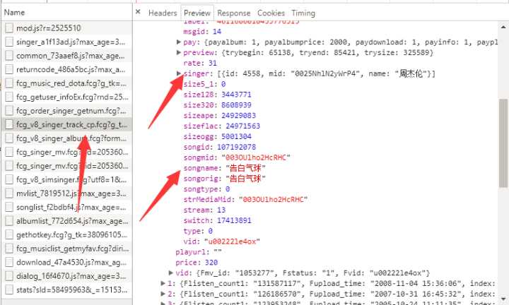Viewport: 509px width, 305px height.
Task: Click the songmid value 003OUlho2HcRHC
Action: [256, 157]
